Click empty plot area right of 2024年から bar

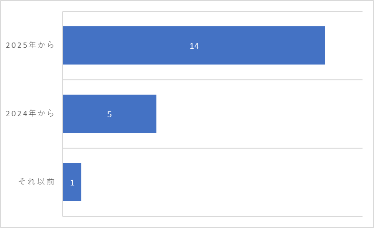pos(259,114)
